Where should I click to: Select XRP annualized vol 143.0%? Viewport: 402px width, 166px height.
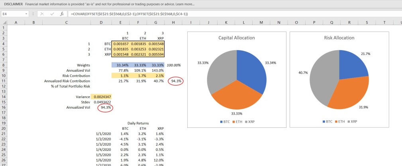tap(156, 70)
